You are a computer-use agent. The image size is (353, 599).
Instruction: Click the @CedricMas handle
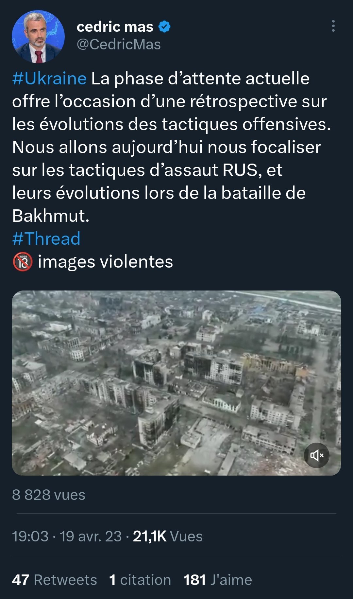(x=119, y=44)
